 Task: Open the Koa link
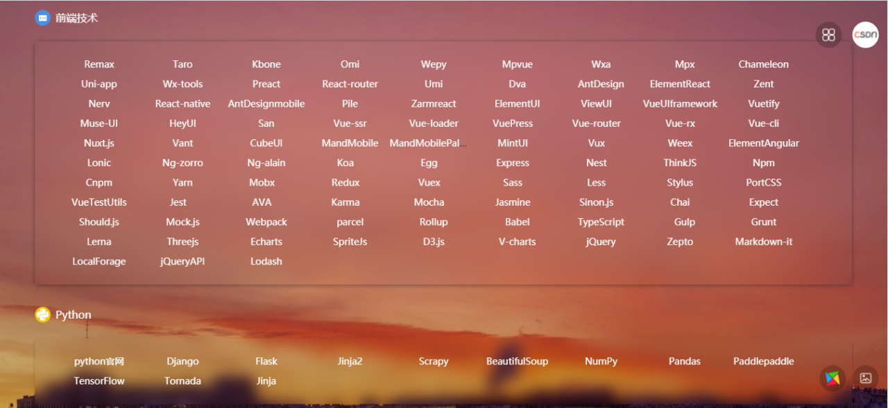point(345,163)
